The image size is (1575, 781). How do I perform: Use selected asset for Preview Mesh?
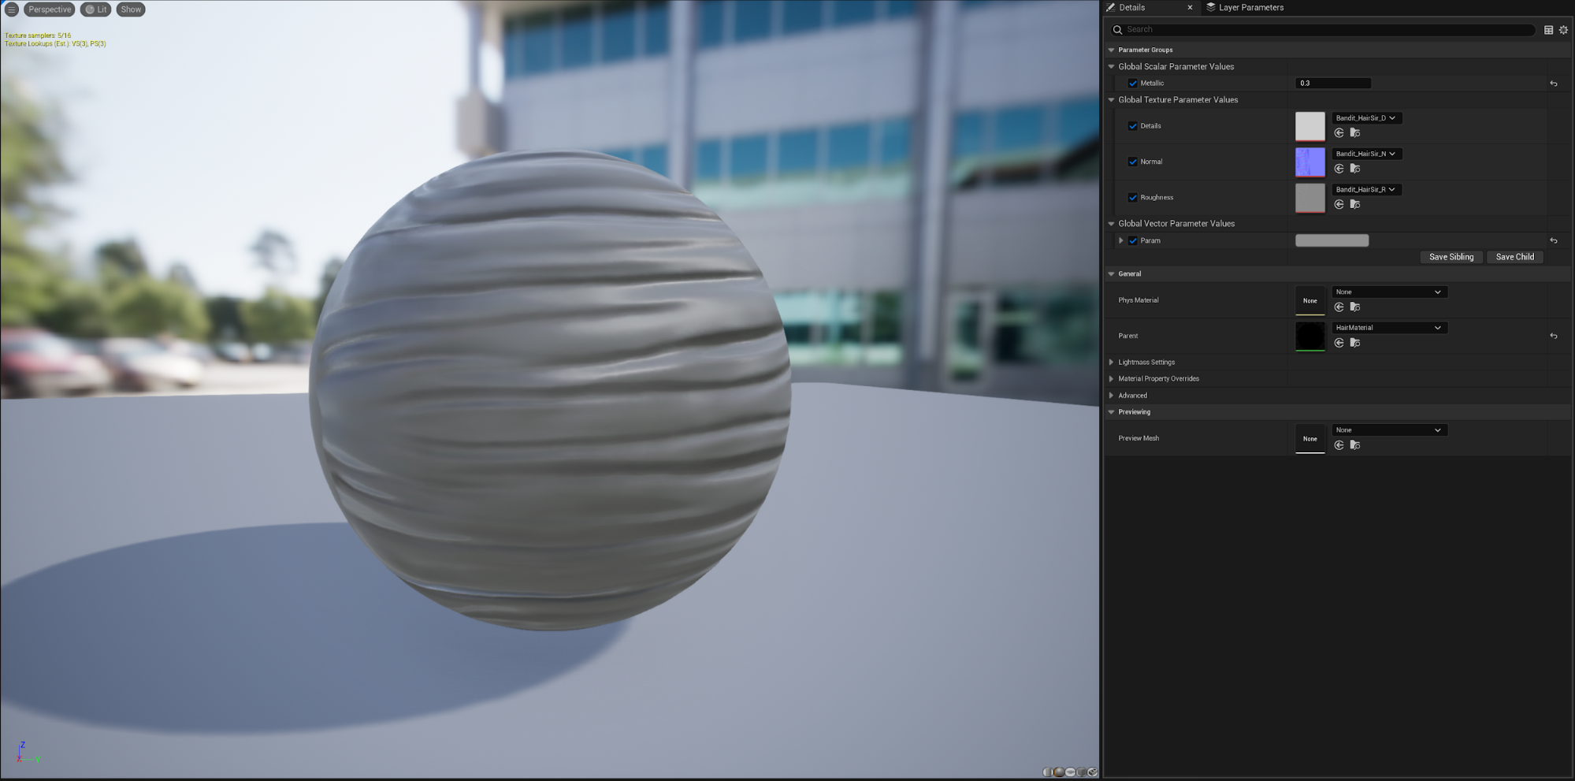pyautogui.click(x=1339, y=445)
